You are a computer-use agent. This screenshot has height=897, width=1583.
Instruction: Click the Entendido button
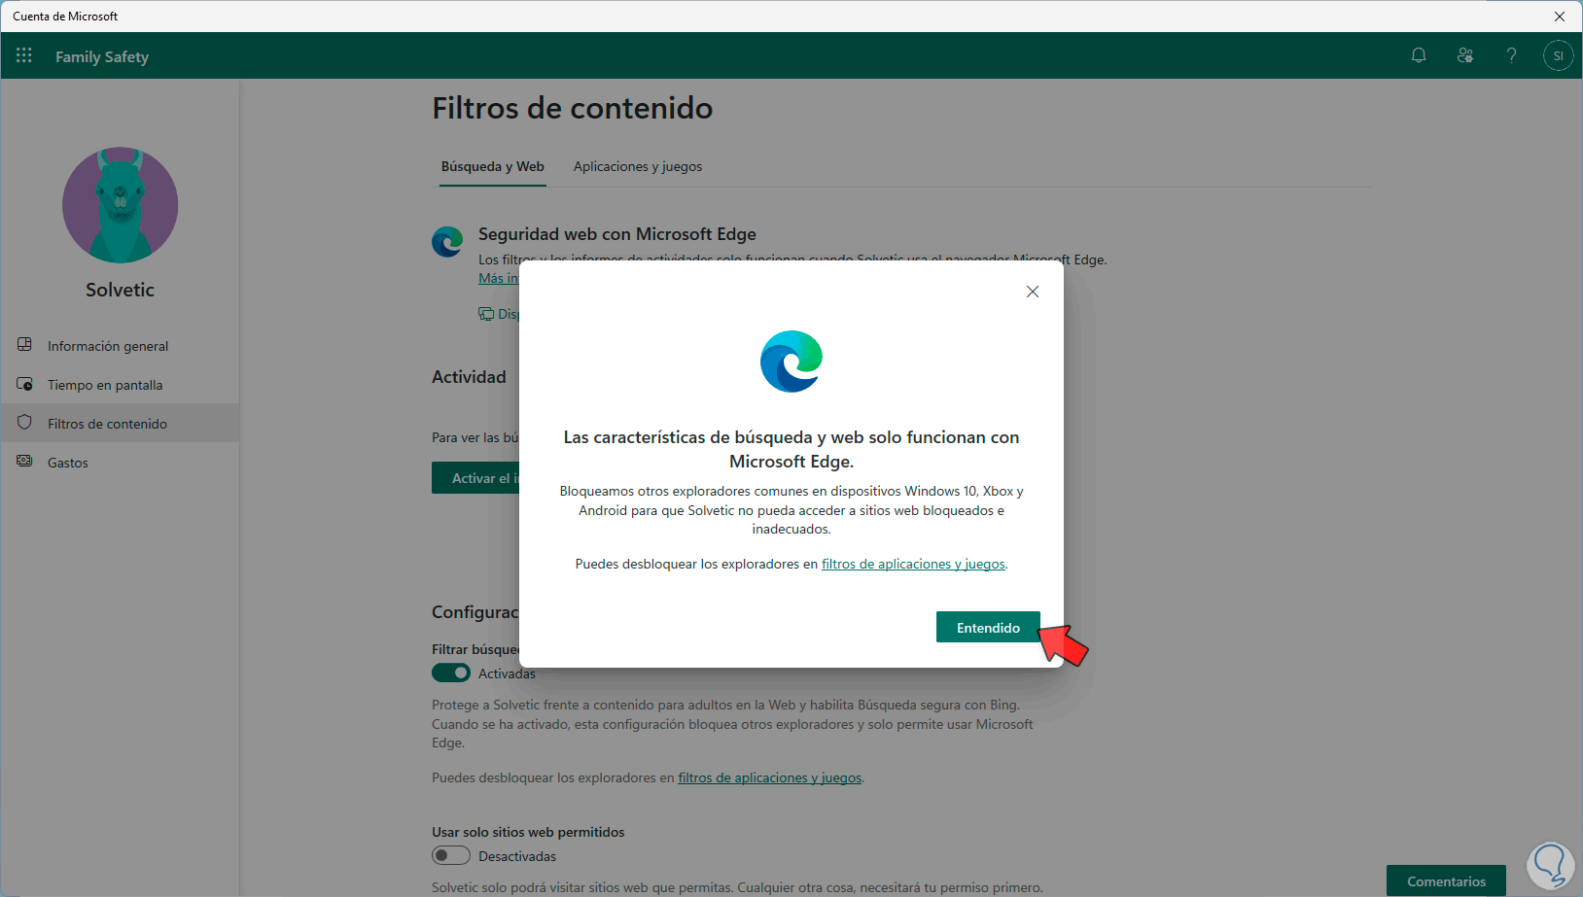988,628
